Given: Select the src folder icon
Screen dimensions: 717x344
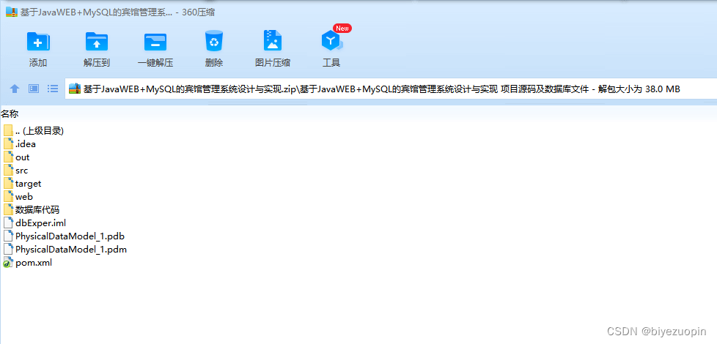Looking at the screenshot, I should pos(8,171).
